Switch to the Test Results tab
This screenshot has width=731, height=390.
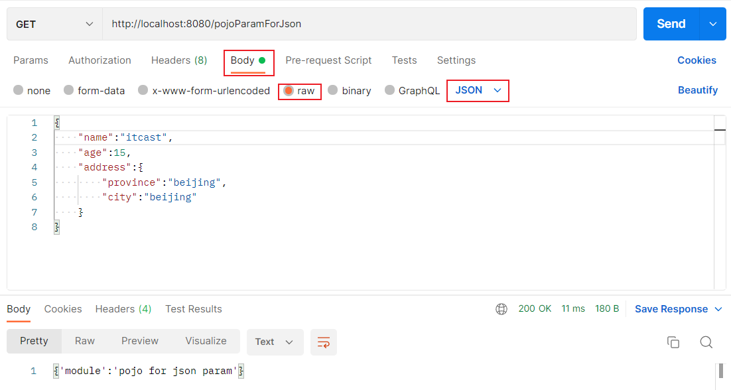pyautogui.click(x=194, y=309)
